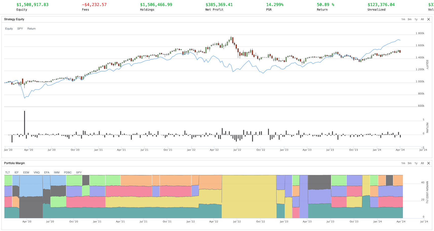434x231 pixels.
Task: Select 3m range on Portfolio Margin
Action: click(x=409, y=163)
